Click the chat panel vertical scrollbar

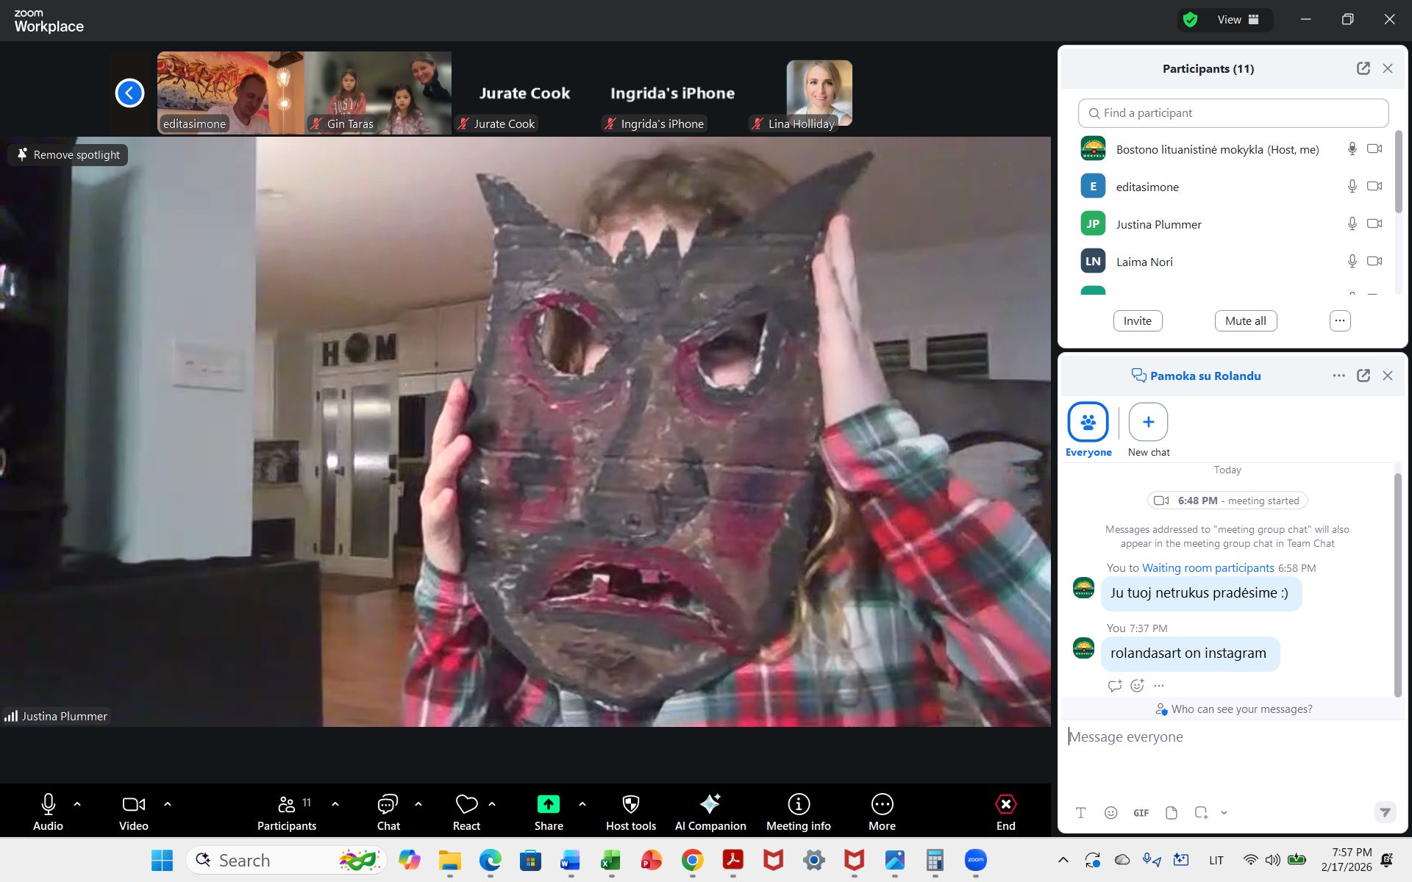pos(1397,584)
